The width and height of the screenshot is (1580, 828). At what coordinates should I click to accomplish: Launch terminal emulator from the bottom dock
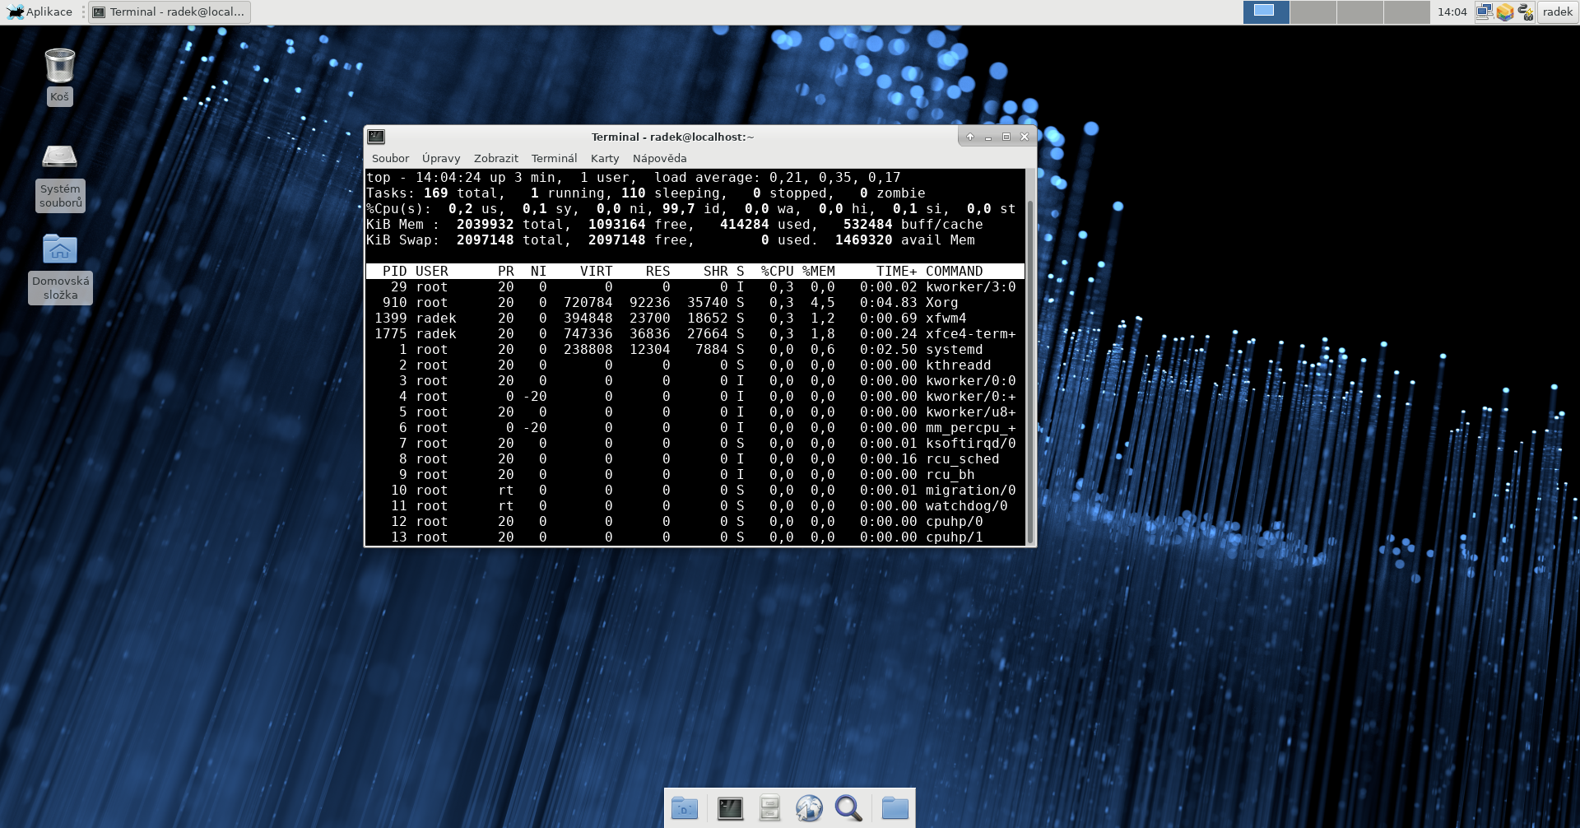[x=729, y=808]
